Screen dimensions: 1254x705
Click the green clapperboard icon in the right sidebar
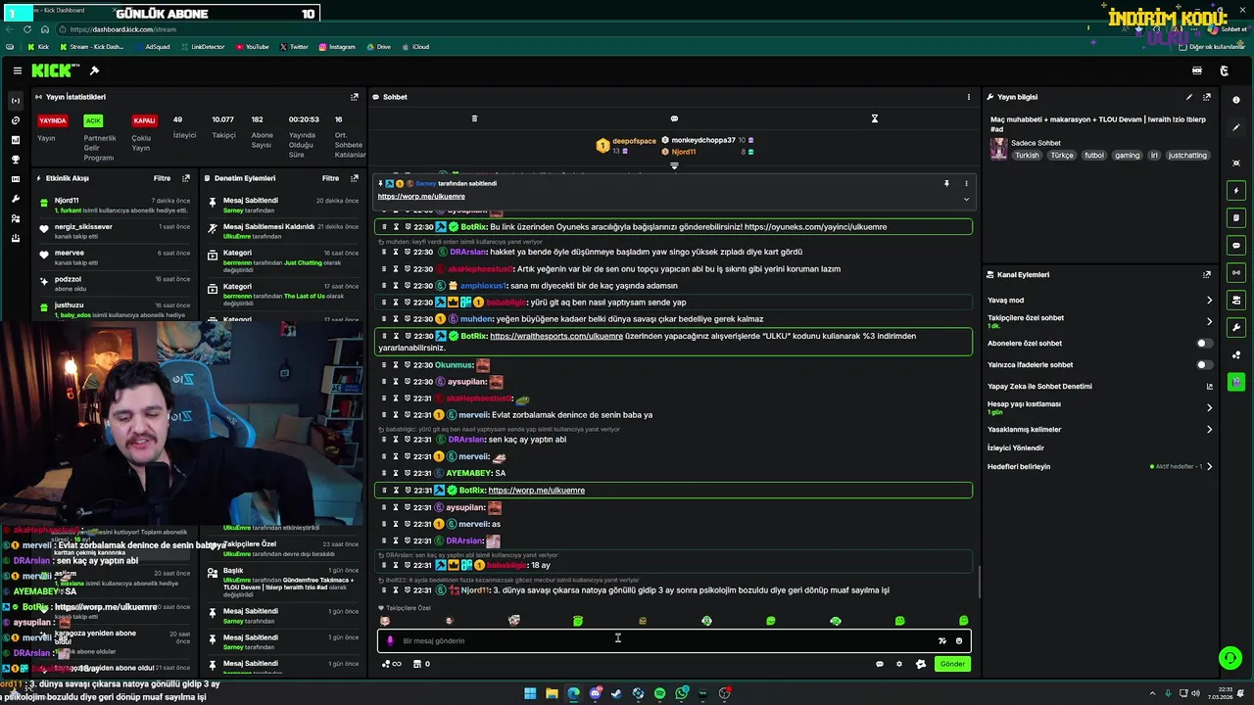1236,382
